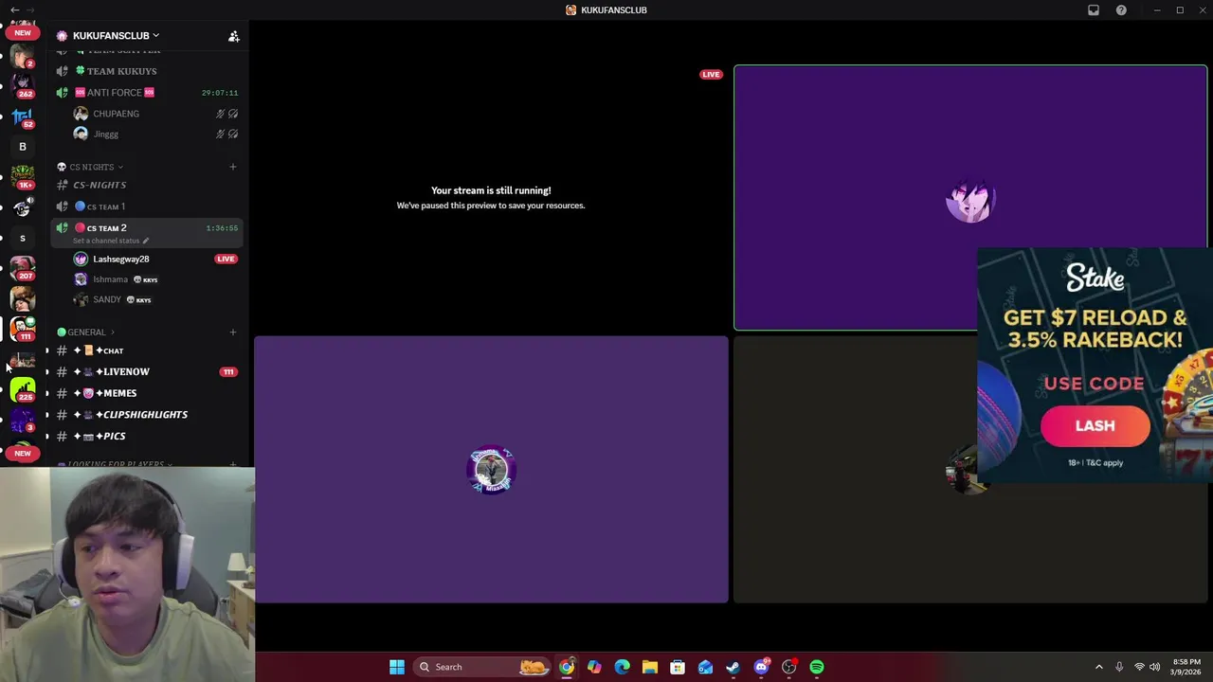Select user Ishmama in voice list
Viewport: 1213px width, 682px height.
click(x=110, y=279)
